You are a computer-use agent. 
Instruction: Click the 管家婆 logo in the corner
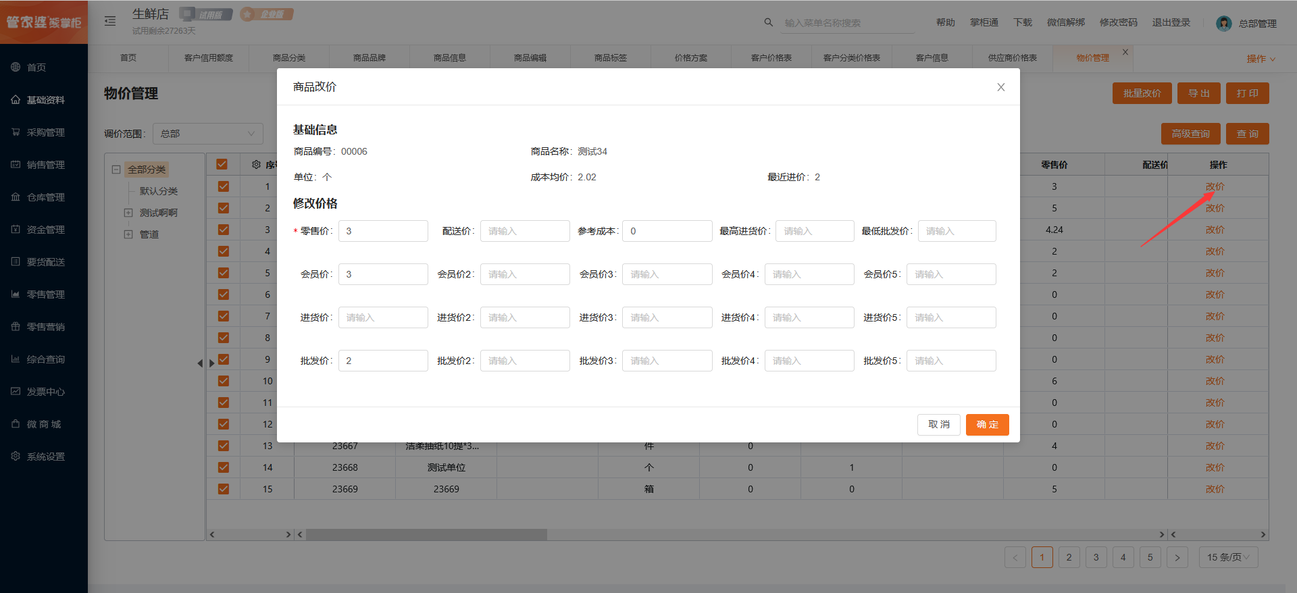pos(44,22)
